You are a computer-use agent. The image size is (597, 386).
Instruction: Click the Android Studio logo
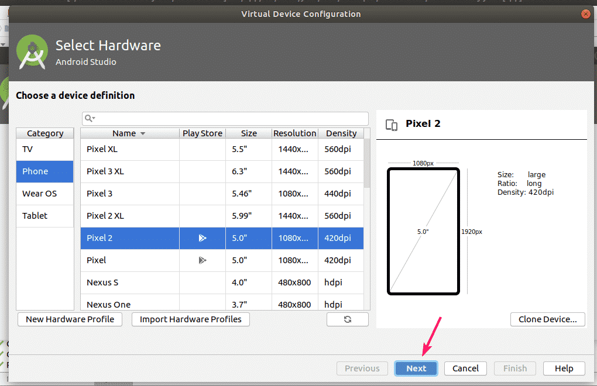click(x=32, y=52)
